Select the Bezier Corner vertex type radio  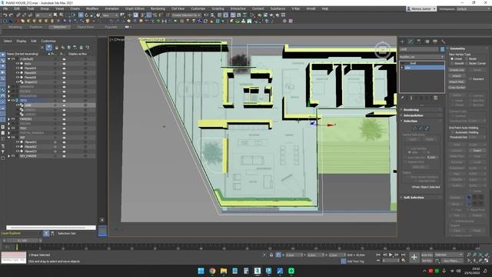coord(467,63)
